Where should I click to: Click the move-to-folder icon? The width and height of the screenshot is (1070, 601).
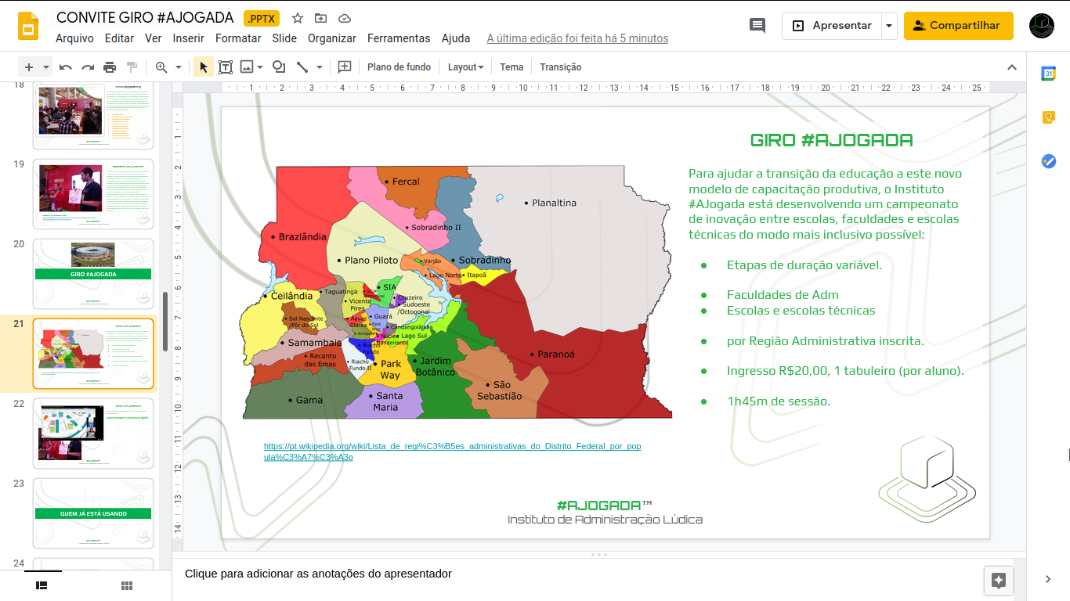[321, 18]
